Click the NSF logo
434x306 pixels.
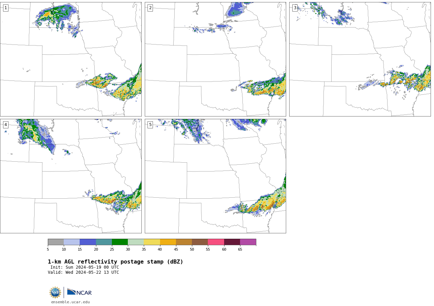tap(55, 292)
